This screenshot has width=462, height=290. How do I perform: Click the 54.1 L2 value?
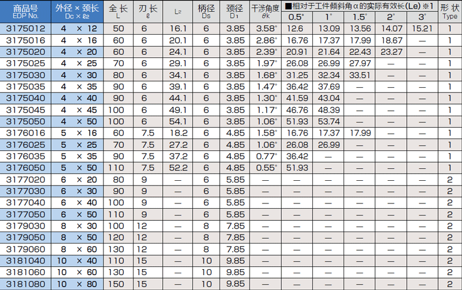(x=178, y=121)
